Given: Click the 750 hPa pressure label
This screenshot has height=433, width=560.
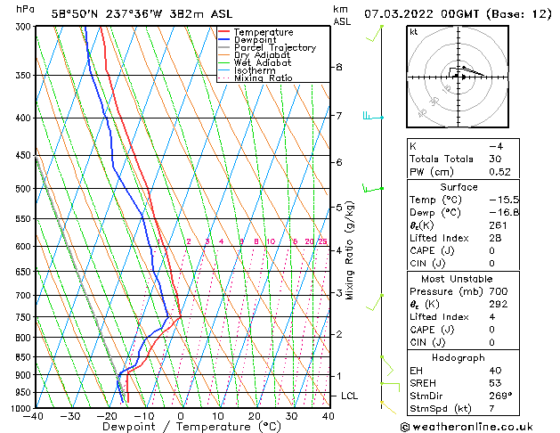Looking at the screenshot, I should coord(25,317).
